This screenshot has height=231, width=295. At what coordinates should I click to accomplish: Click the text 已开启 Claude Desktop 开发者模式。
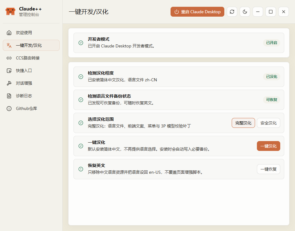[x=122, y=46]
